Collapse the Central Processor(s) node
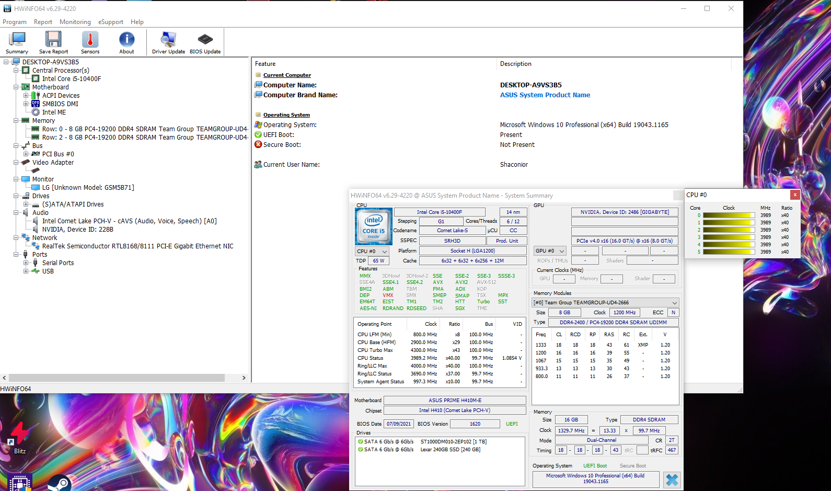 (x=16, y=71)
